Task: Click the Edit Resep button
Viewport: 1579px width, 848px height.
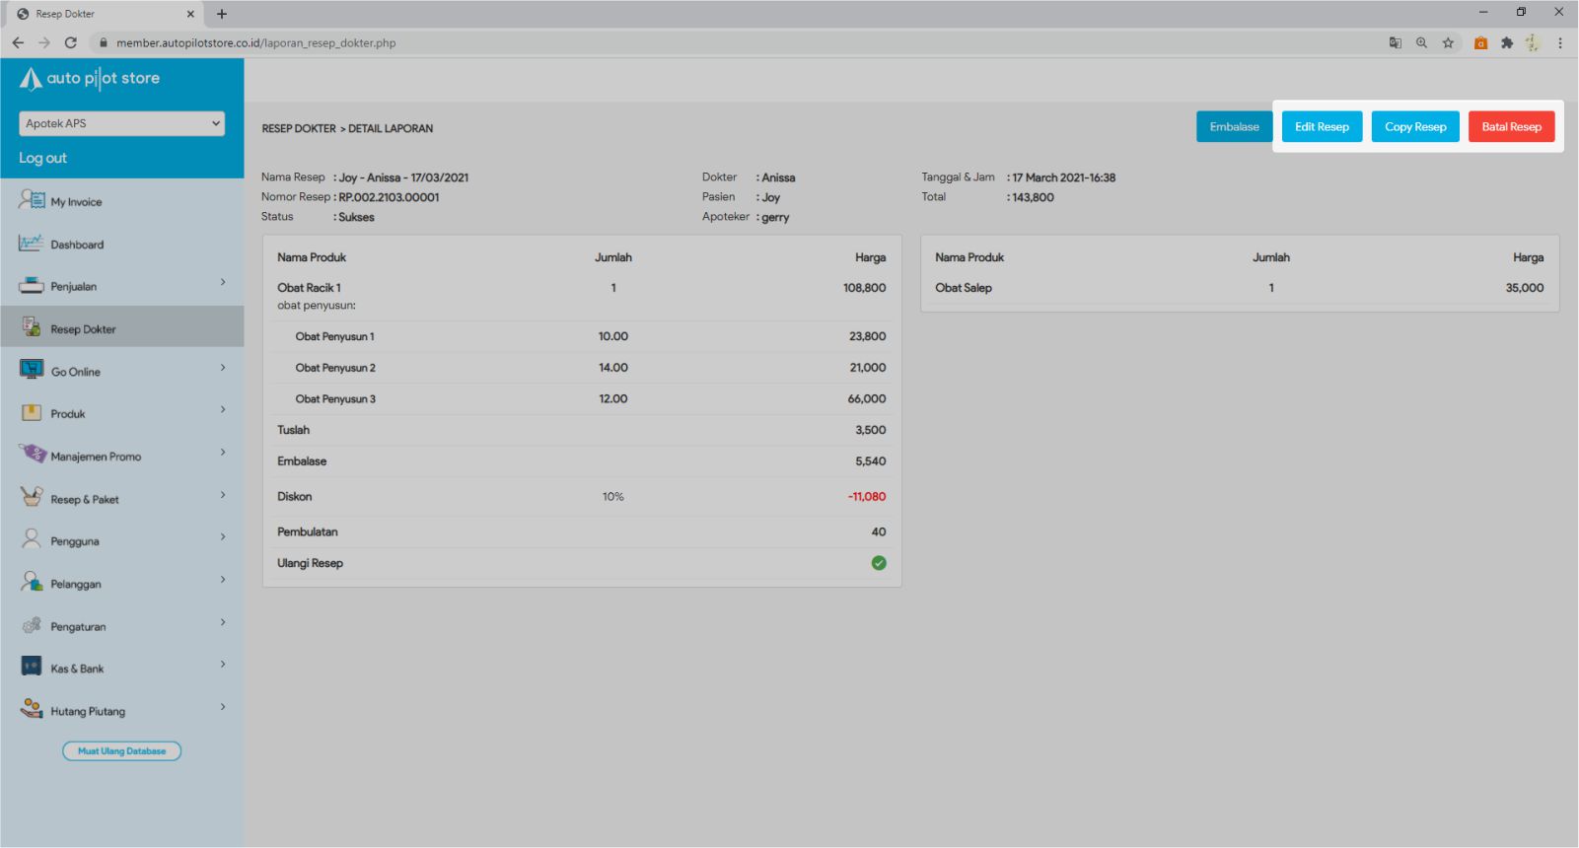Action: pyautogui.click(x=1322, y=127)
